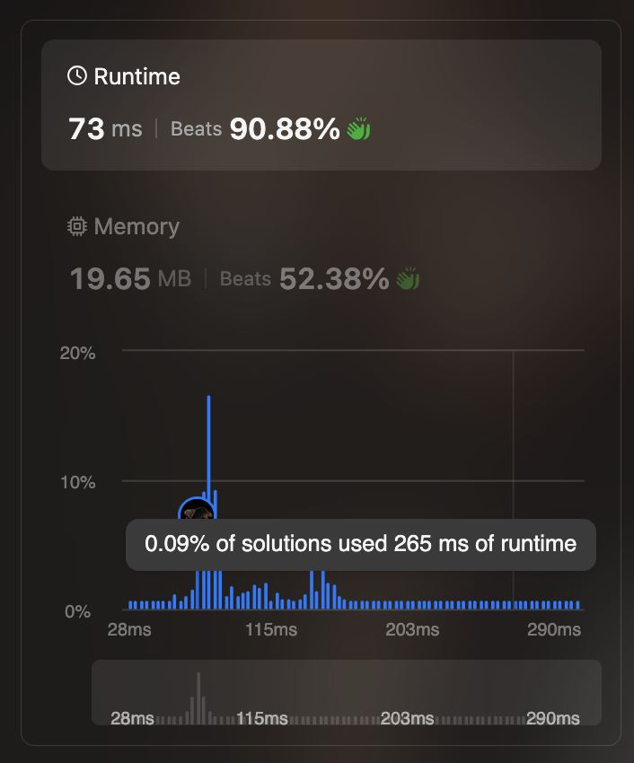Click the 115ms label on the main chart axis
634x763 pixels.
click(x=271, y=629)
